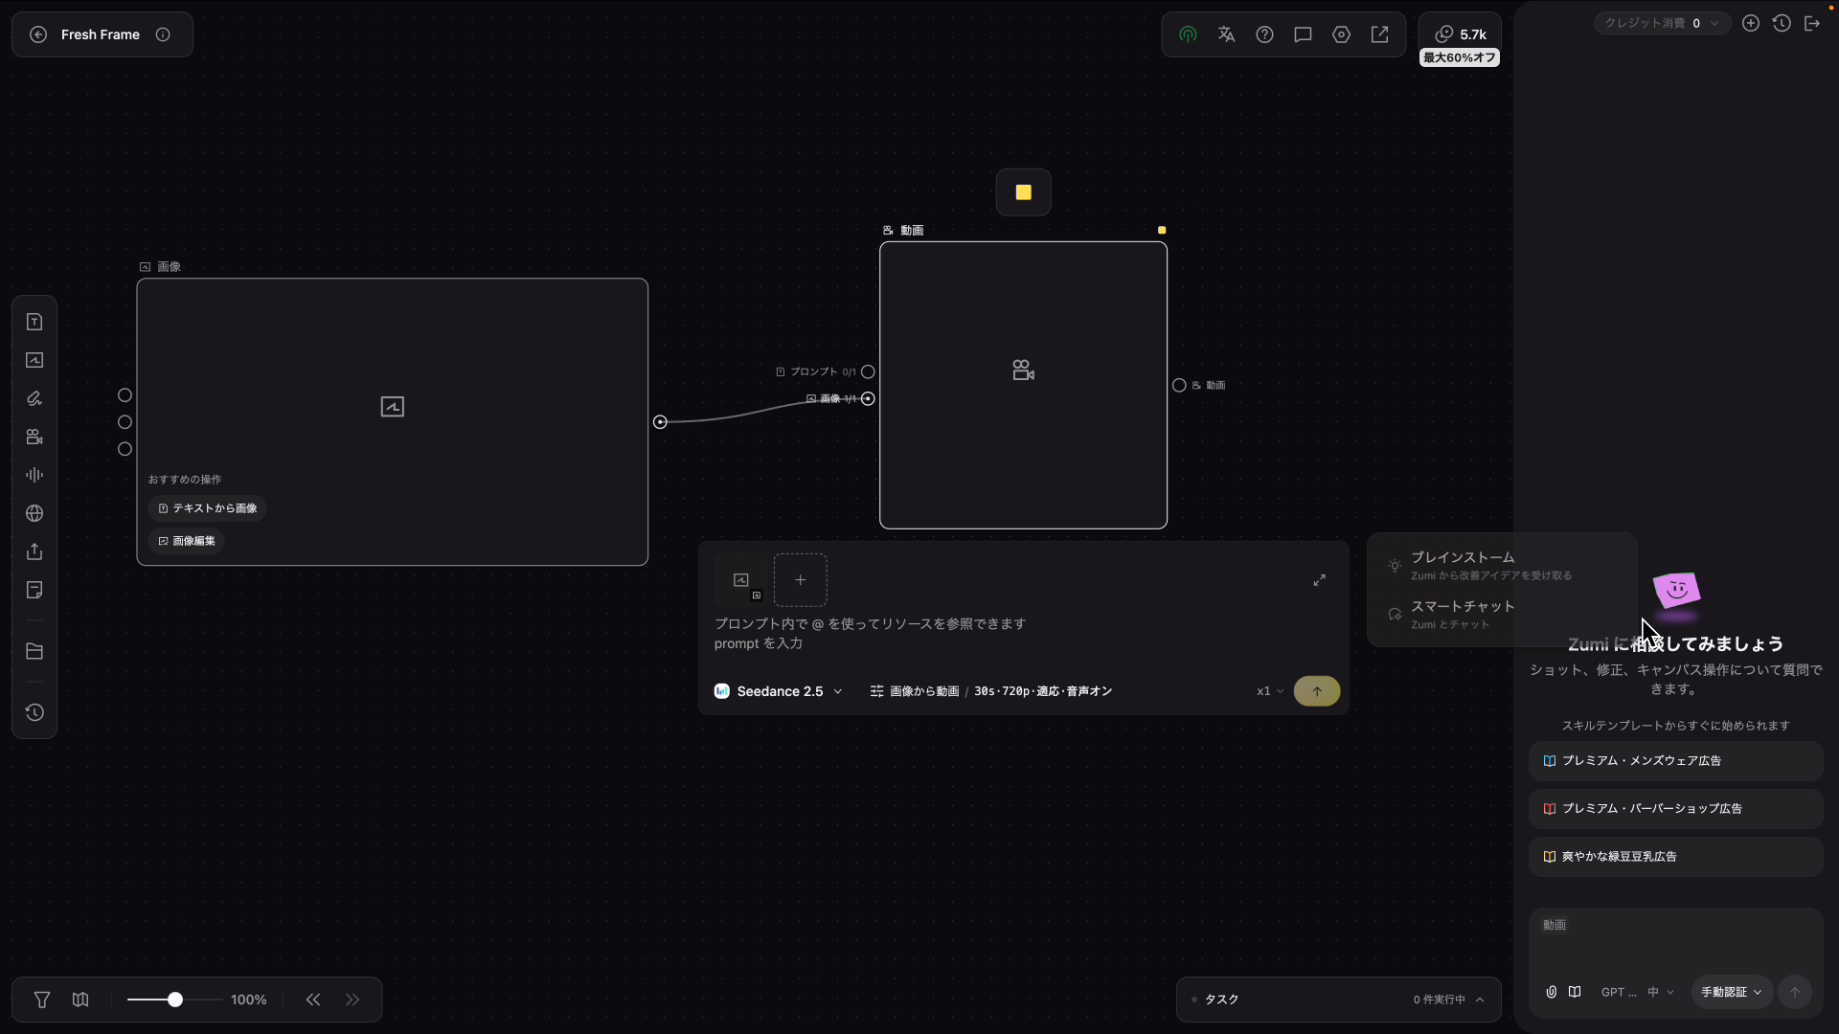Open the history clock icon in left sidebar
The width and height of the screenshot is (1839, 1034).
tap(34, 712)
